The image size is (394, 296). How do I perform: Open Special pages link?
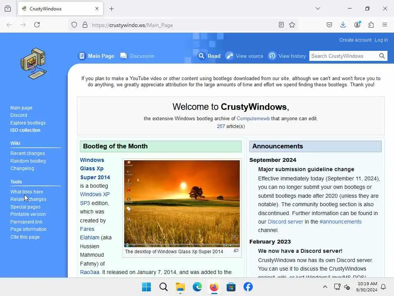25,207
